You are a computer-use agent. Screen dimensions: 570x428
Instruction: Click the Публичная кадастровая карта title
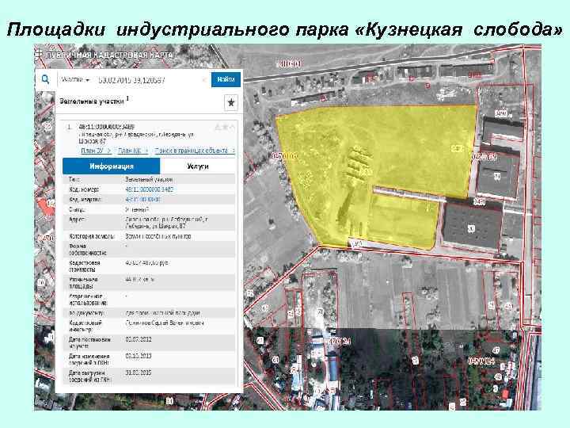[109, 55]
